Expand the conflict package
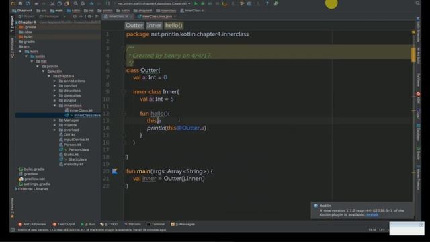The width and height of the screenshot is (430, 242). click(55, 86)
